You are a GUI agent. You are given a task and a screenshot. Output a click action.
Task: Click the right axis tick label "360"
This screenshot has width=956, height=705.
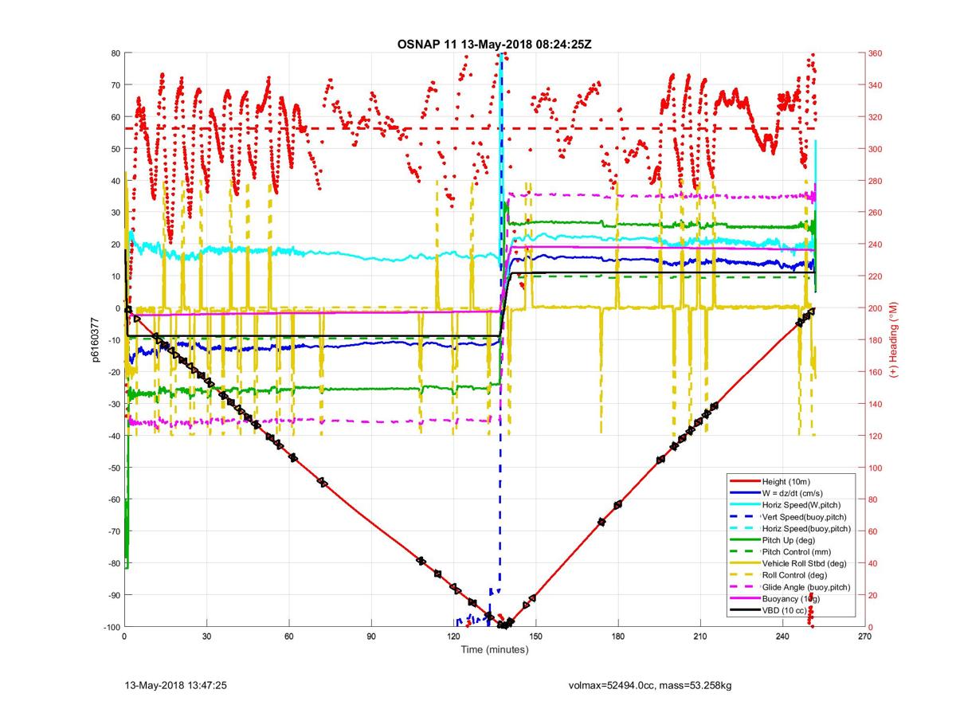click(876, 53)
